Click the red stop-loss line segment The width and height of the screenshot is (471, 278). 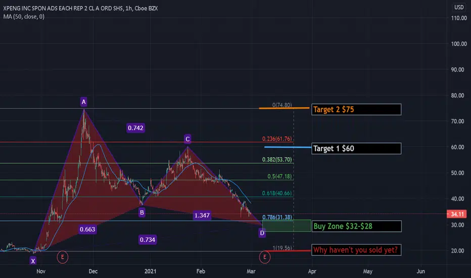click(x=288, y=251)
